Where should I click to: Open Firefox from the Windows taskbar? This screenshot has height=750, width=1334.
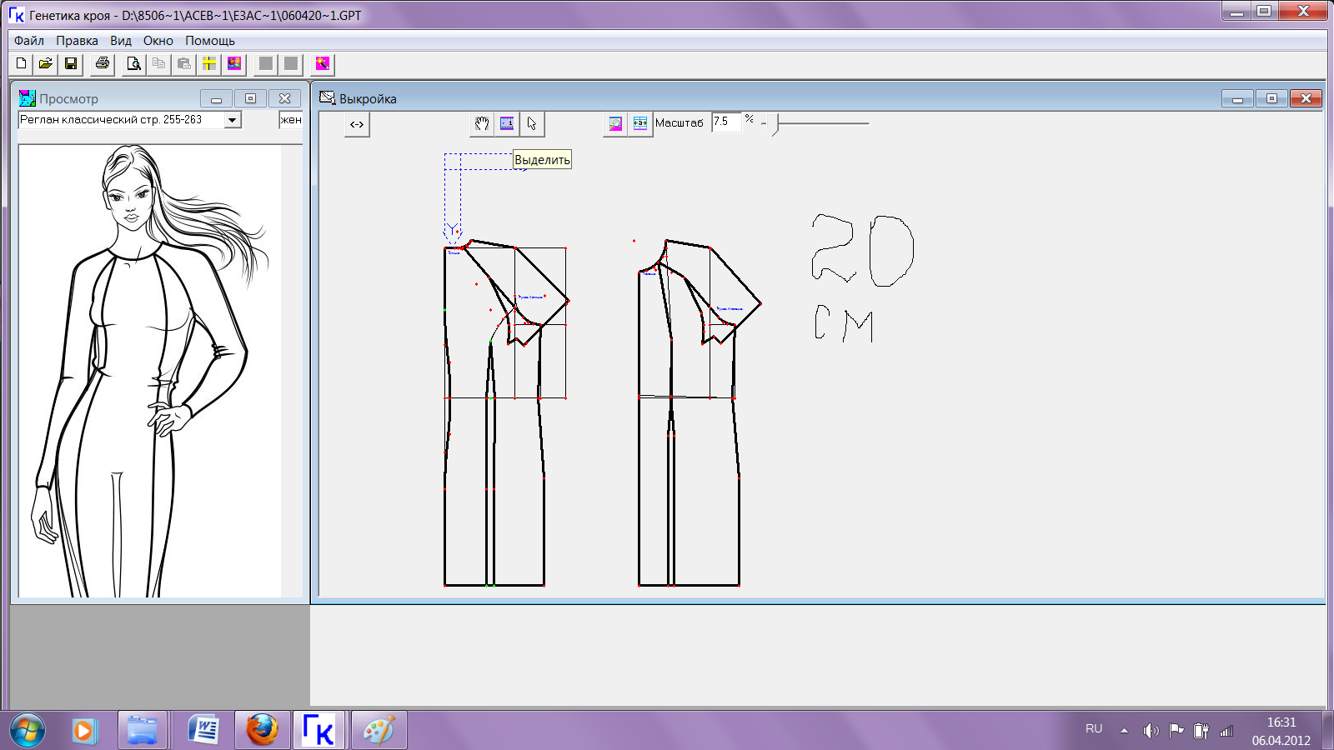coord(262,731)
